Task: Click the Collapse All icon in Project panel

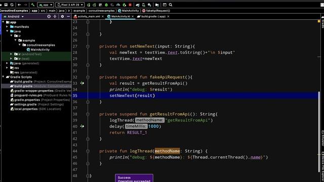Action: tap(55, 17)
